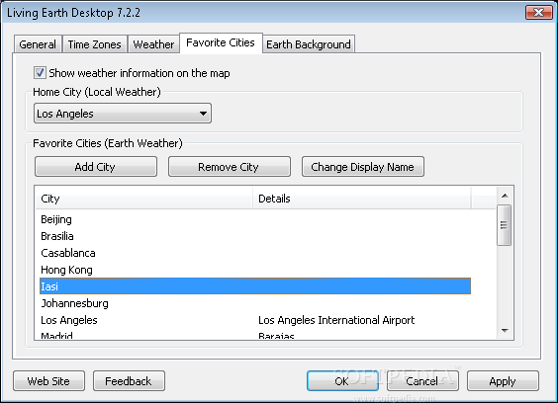
Task: Open the Earth Background tab
Action: pos(309,44)
